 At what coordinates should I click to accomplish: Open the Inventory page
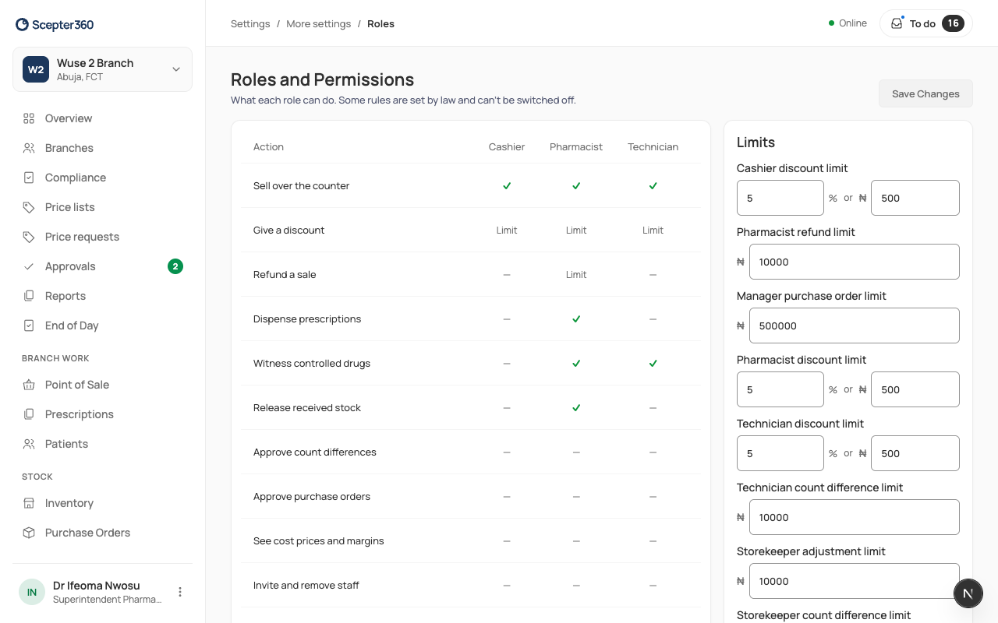click(x=102, y=503)
